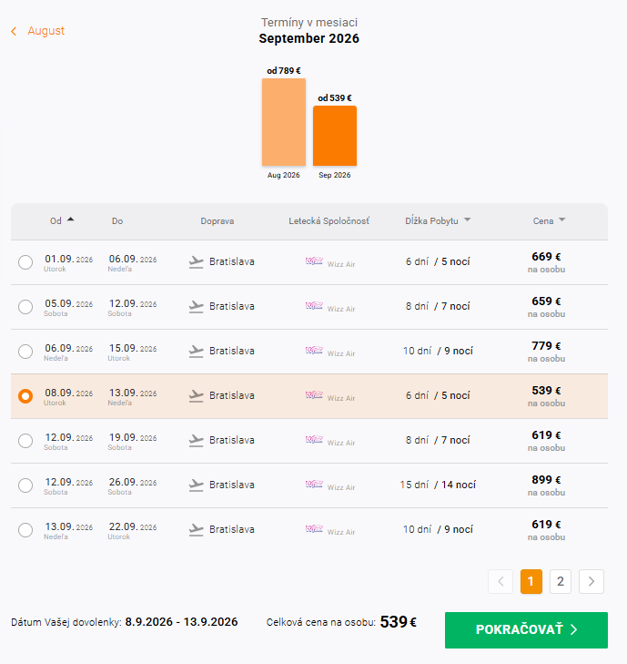Image resolution: width=627 pixels, height=664 pixels.
Task: Select the 01.09.2026 departure radio button
Action: point(25,262)
